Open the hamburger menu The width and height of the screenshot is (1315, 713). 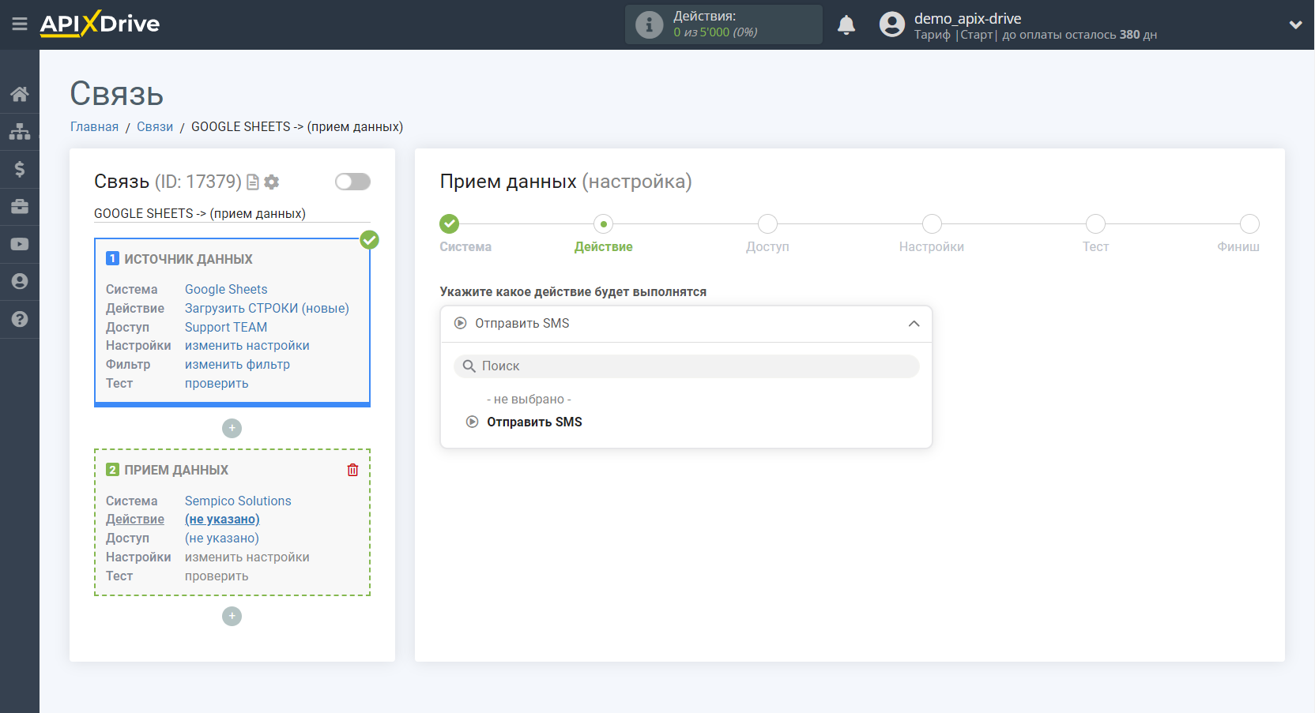click(20, 24)
